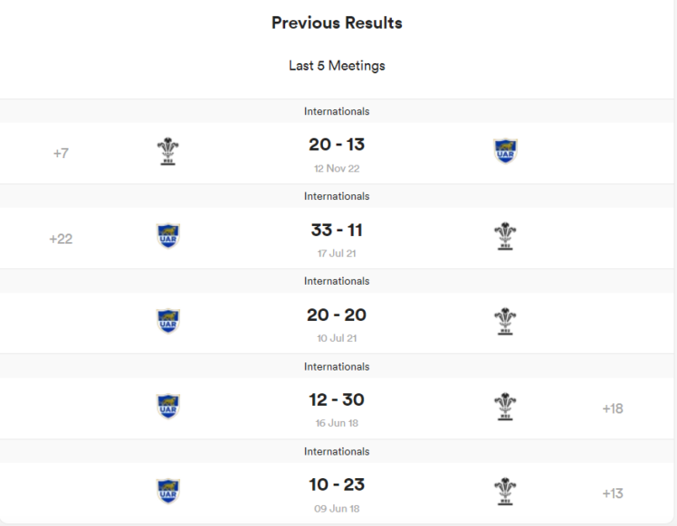The width and height of the screenshot is (677, 526).
Task: Click the +7 winning margin label
Action: tap(61, 154)
